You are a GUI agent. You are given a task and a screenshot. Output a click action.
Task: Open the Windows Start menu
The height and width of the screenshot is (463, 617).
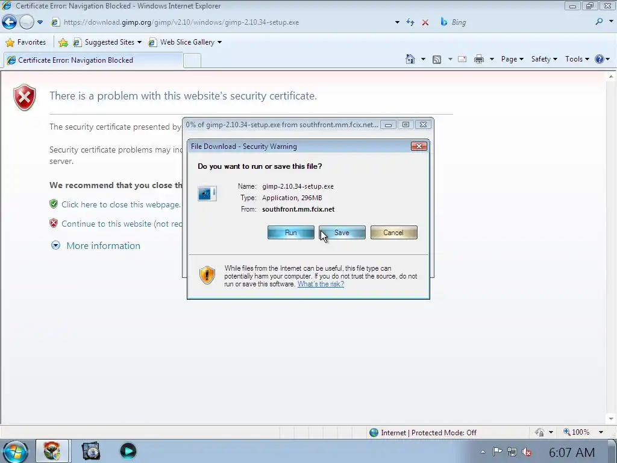tap(16, 452)
